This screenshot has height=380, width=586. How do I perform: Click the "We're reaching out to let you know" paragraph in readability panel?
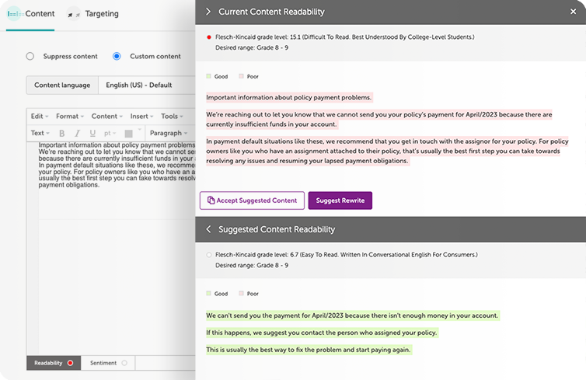pos(379,120)
